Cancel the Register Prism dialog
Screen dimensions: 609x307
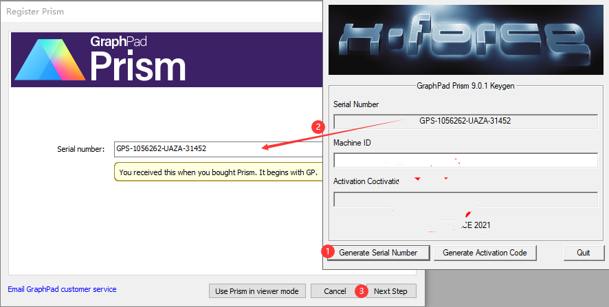[335, 291]
